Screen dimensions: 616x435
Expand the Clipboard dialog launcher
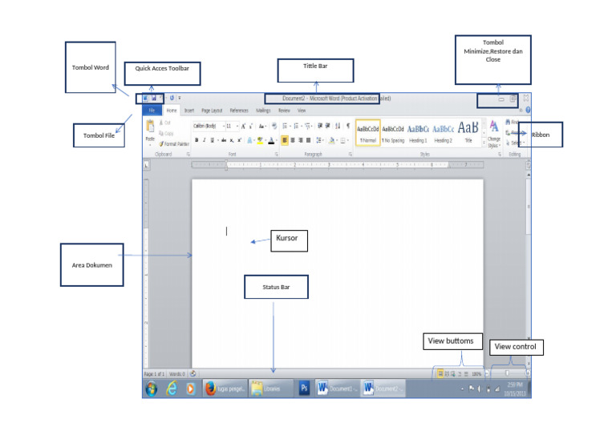coord(188,155)
